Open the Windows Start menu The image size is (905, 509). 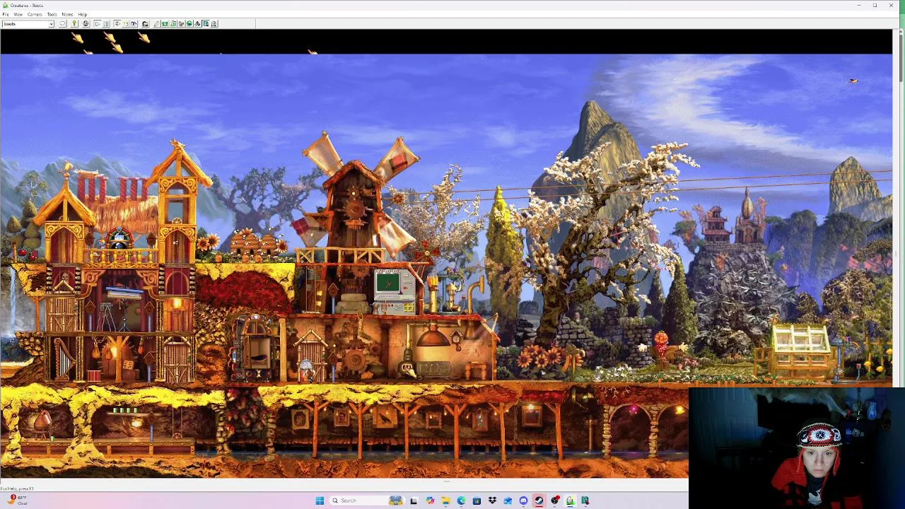pos(320,501)
